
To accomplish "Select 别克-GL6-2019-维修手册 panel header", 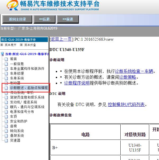I will point(24,40).
